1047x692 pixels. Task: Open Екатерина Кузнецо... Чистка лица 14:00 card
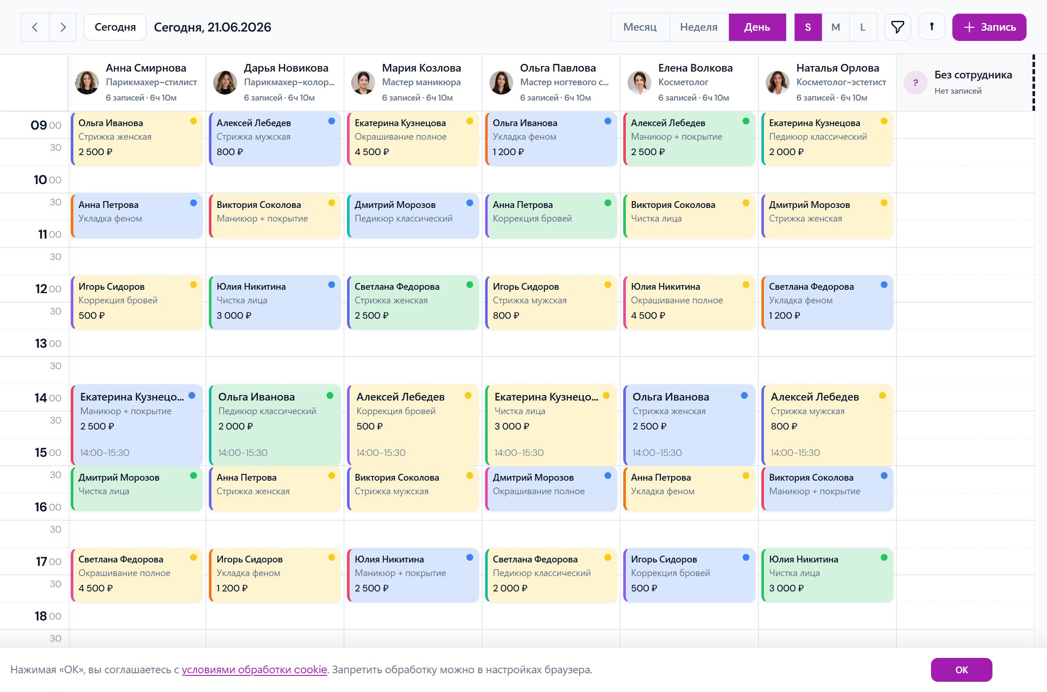point(551,425)
